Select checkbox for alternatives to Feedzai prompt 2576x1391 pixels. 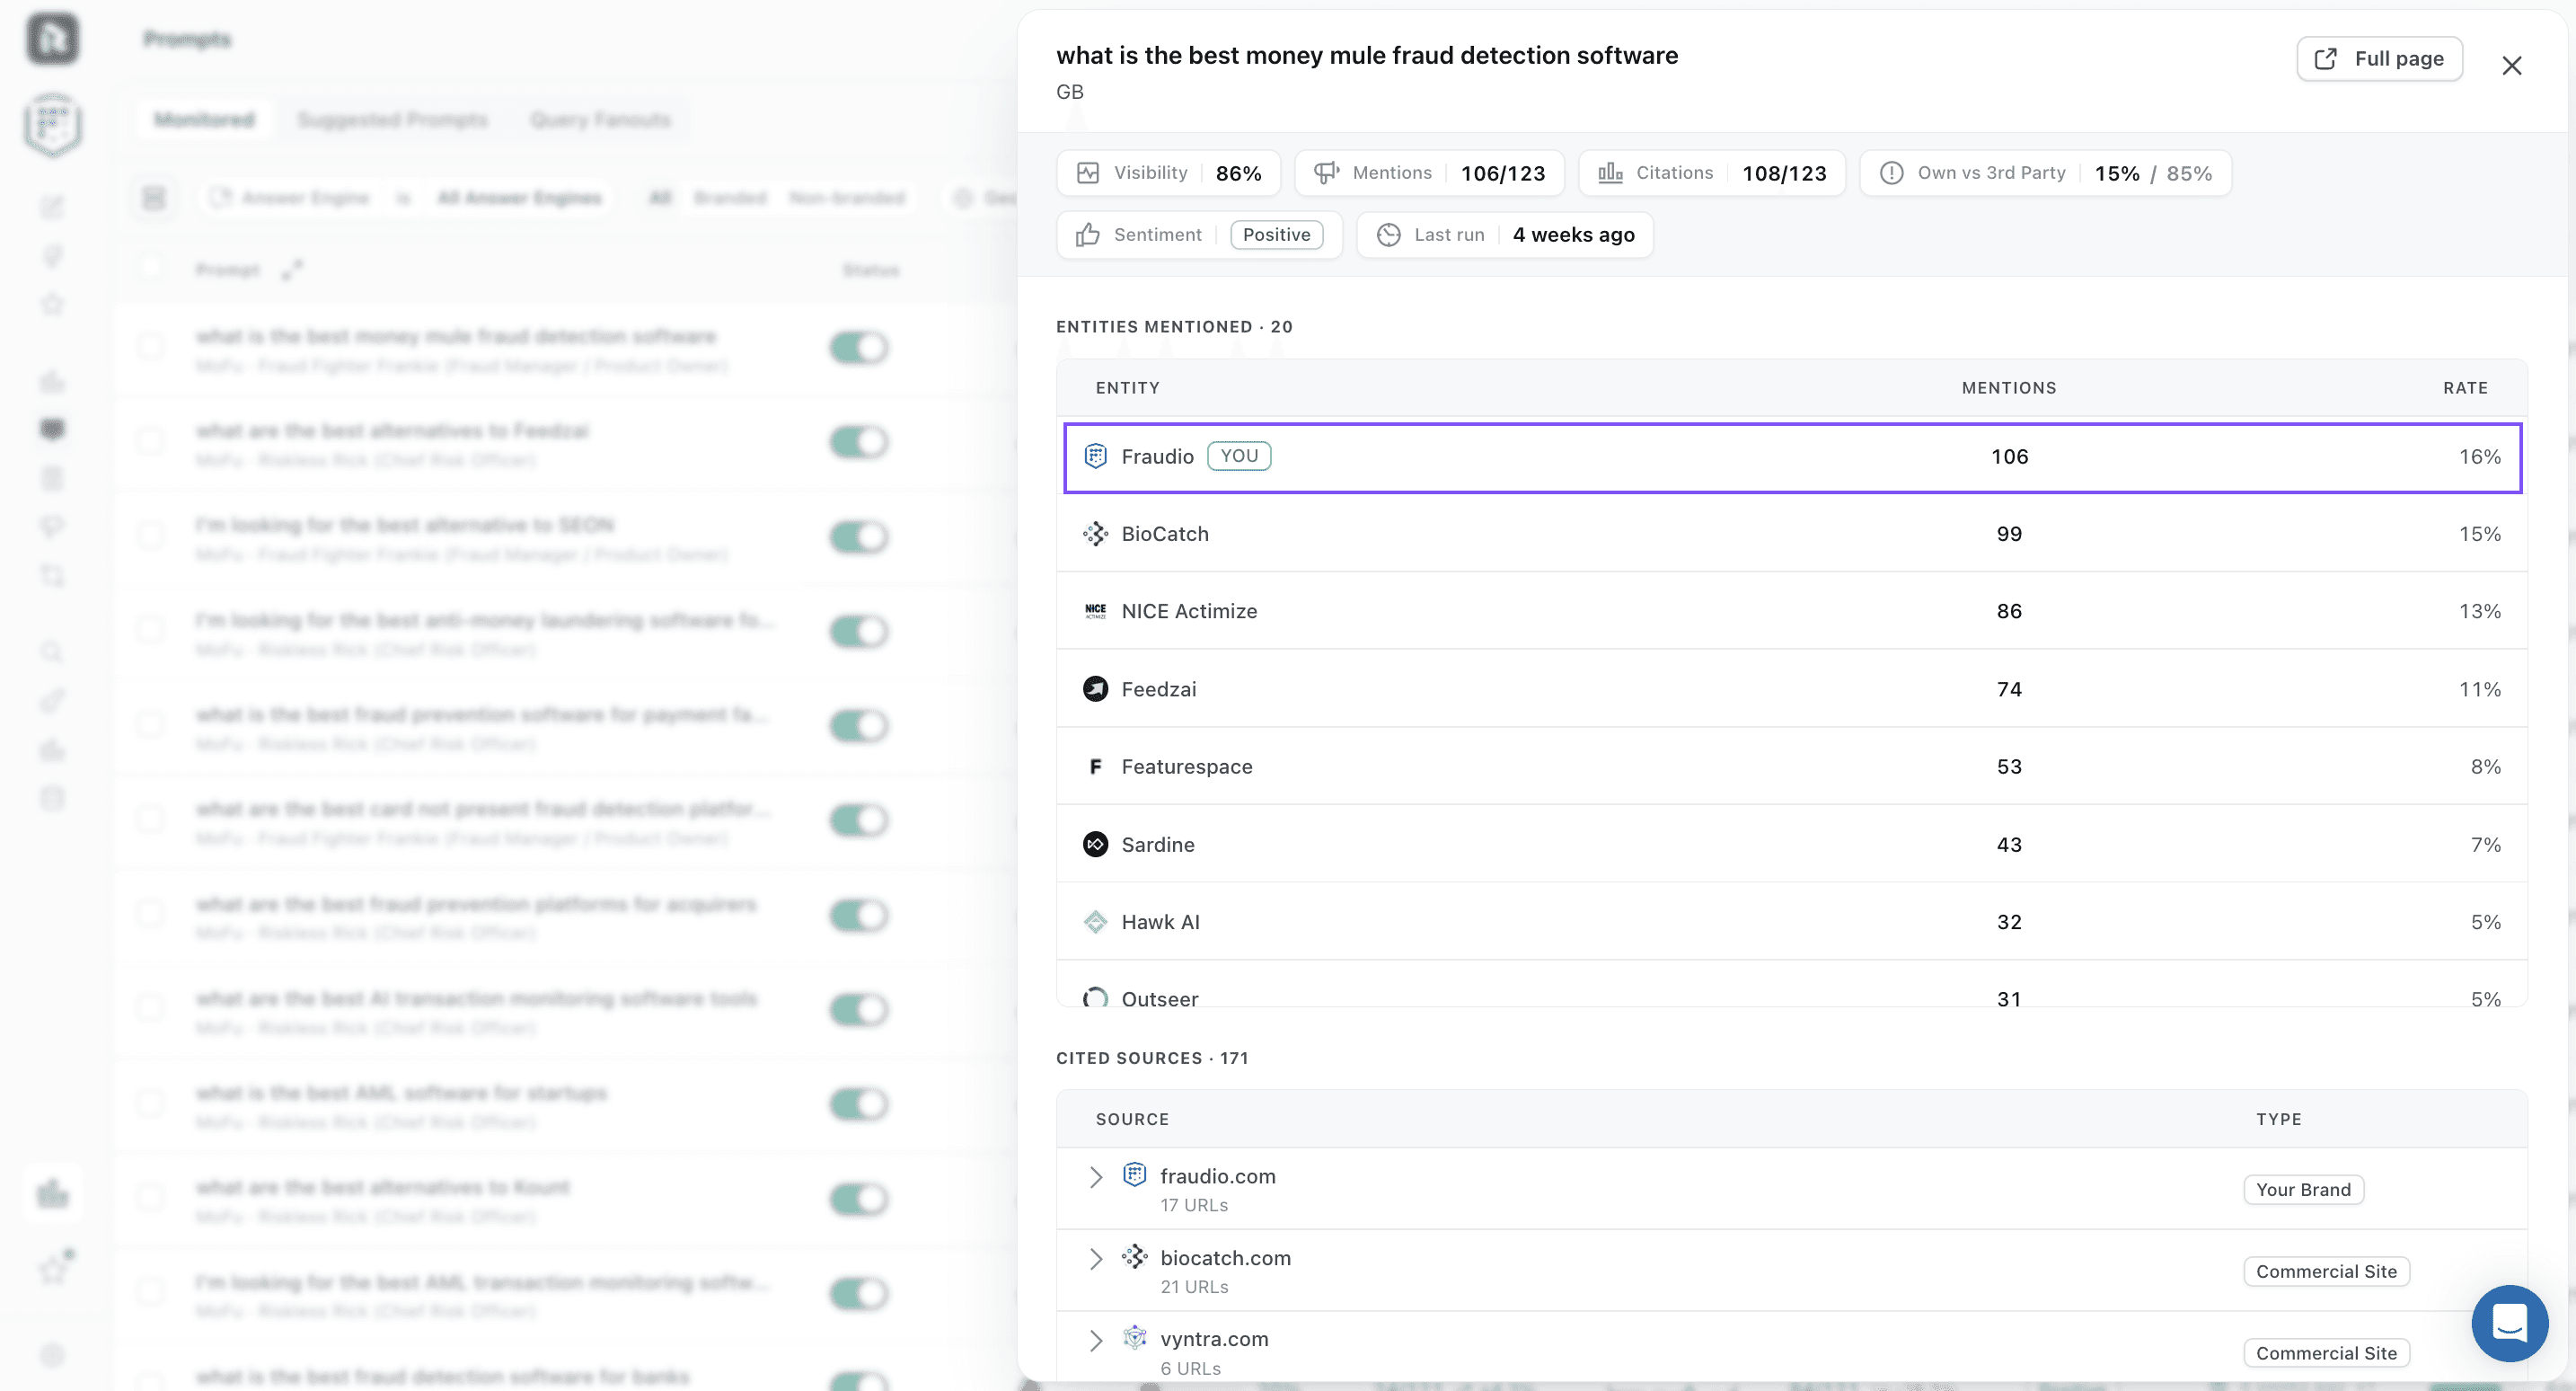(x=151, y=441)
